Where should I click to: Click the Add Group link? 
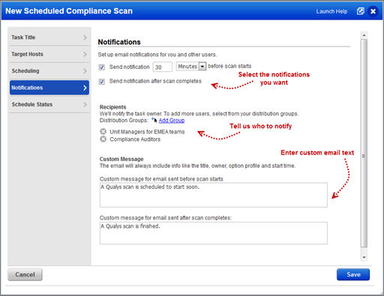[172, 121]
